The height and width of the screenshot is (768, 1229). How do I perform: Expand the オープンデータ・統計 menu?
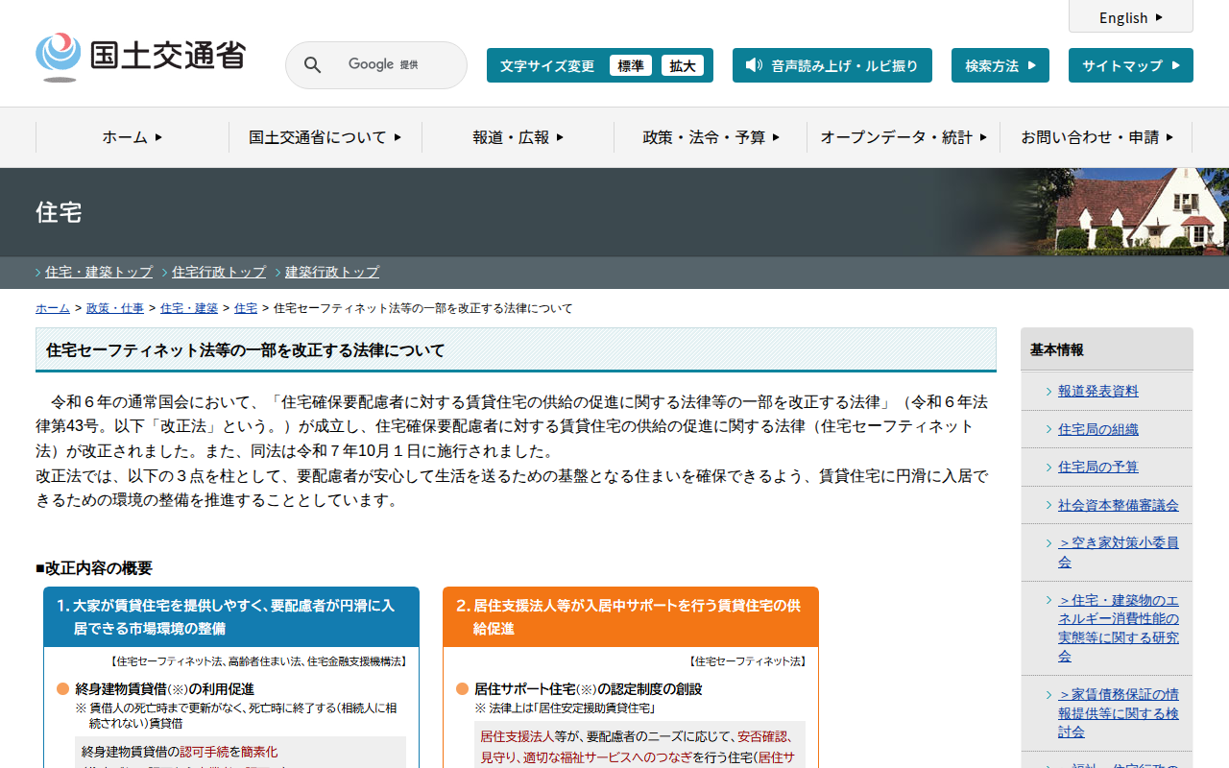[x=904, y=137]
